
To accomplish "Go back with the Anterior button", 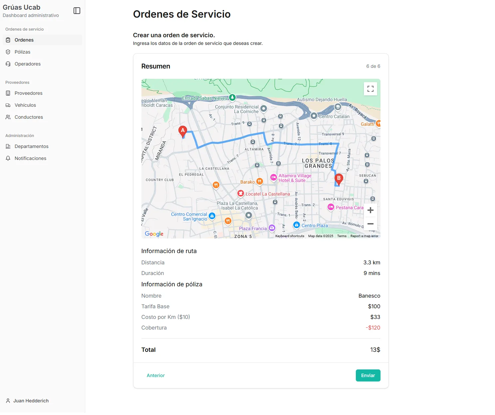I will click(155, 375).
